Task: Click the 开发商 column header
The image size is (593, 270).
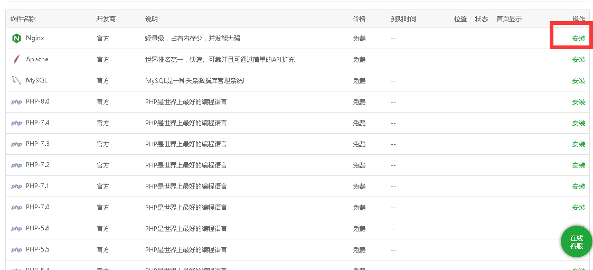Action: 106,19
